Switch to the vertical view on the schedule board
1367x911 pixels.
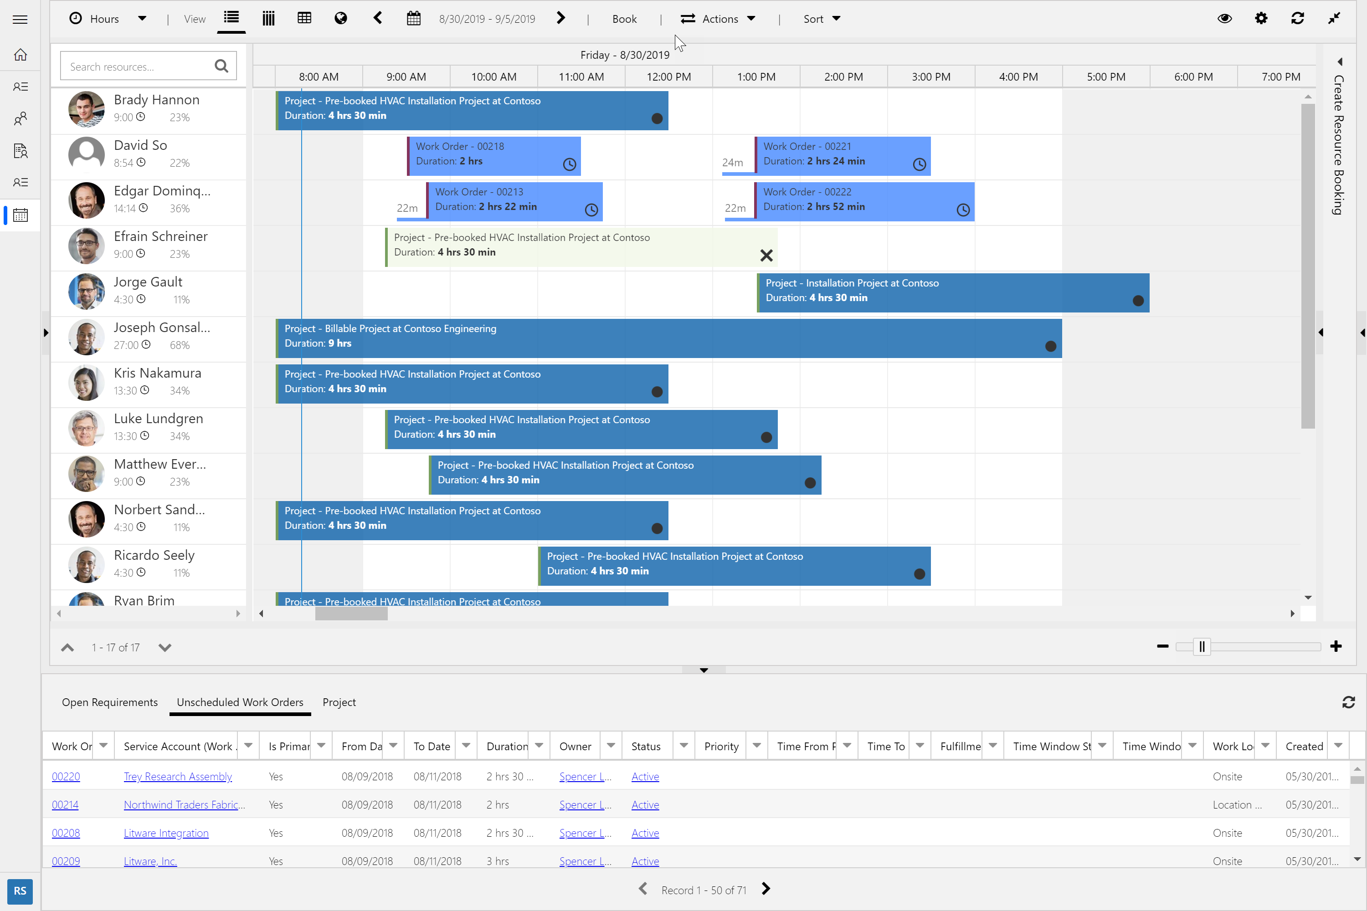(x=268, y=19)
